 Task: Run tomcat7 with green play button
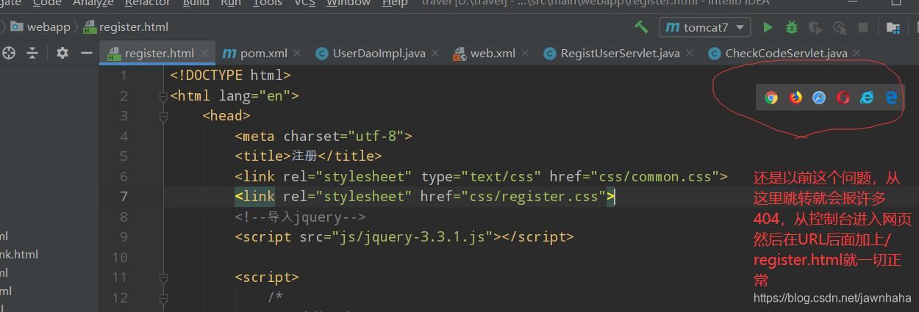(x=768, y=27)
